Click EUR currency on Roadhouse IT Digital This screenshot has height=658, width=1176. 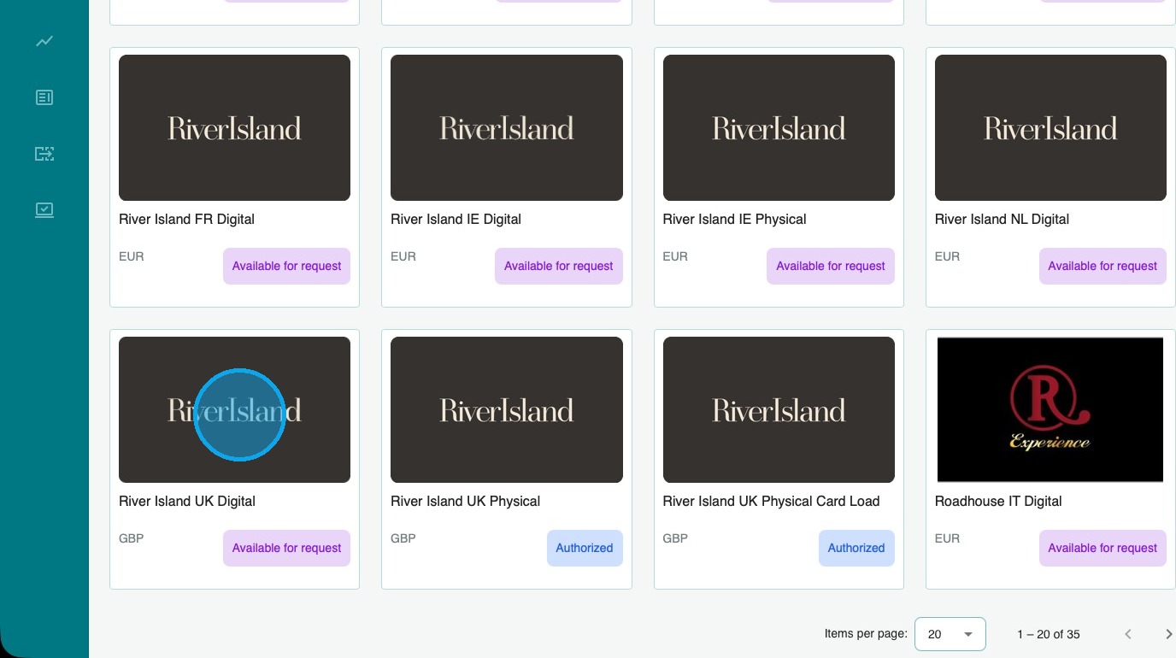pos(947,538)
